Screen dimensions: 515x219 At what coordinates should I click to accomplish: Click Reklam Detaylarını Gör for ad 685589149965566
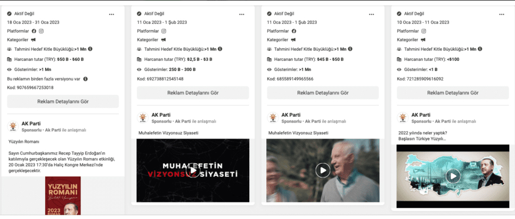point(323,93)
